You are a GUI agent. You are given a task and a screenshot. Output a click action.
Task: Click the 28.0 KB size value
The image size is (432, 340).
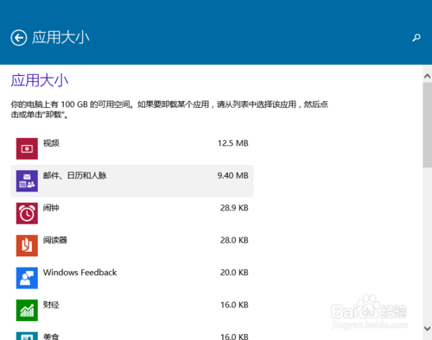coord(234,240)
